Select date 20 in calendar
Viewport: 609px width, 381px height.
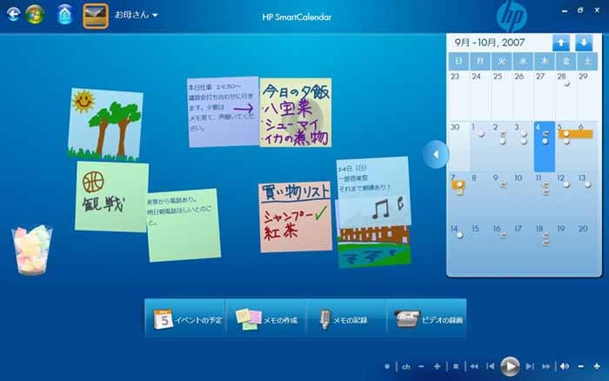(587, 248)
